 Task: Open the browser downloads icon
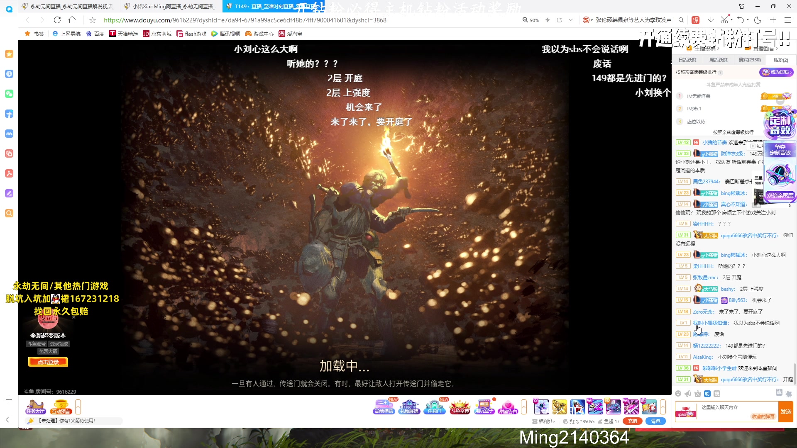point(711,20)
